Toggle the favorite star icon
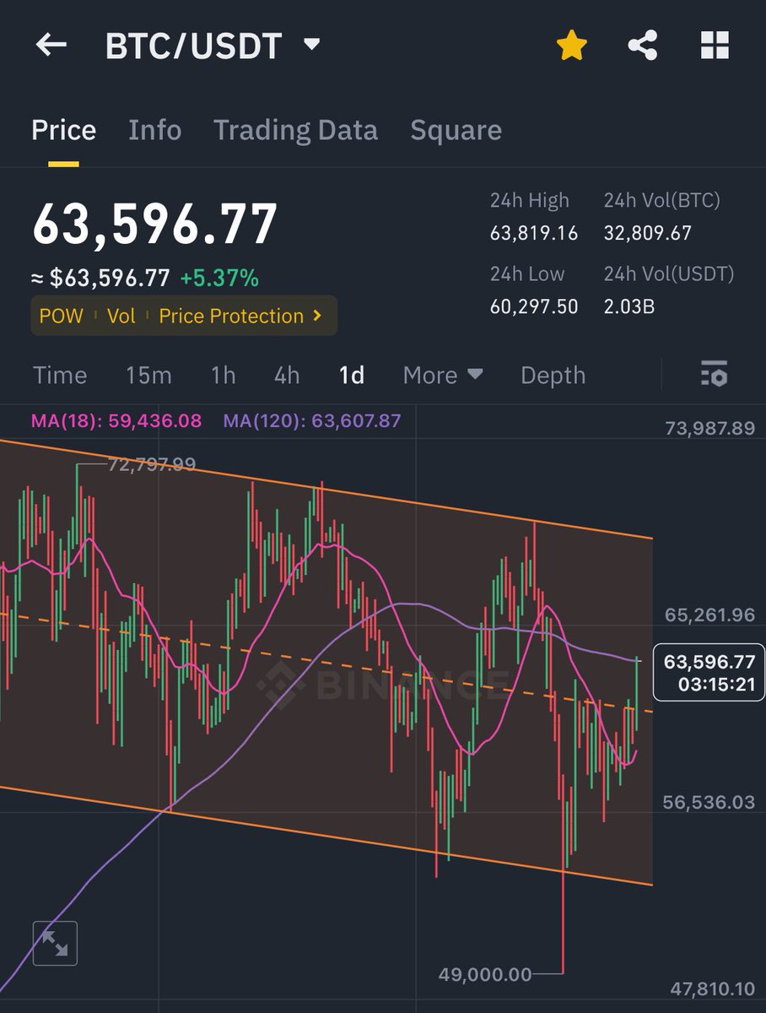 point(571,46)
